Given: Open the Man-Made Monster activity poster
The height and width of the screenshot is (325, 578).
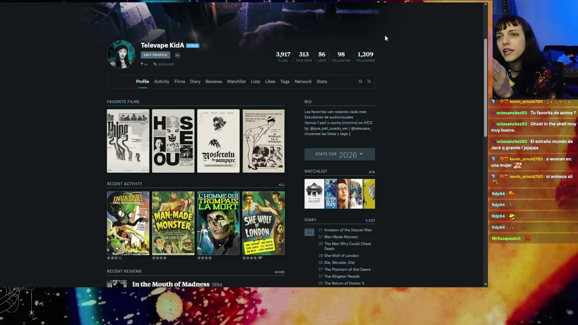Looking at the screenshot, I should 173,223.
